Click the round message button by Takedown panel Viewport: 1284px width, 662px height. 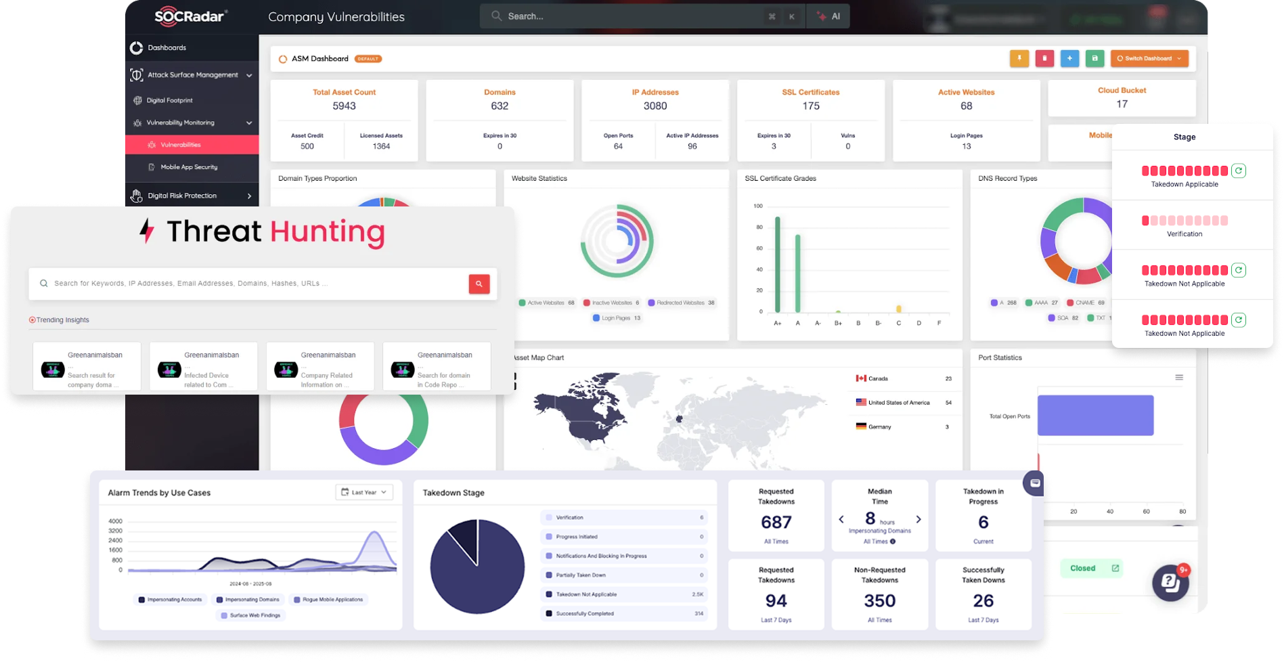(1034, 483)
